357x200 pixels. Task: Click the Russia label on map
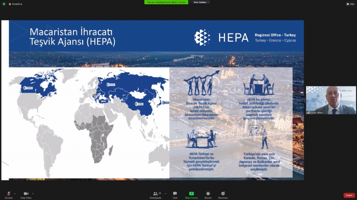point(111,85)
